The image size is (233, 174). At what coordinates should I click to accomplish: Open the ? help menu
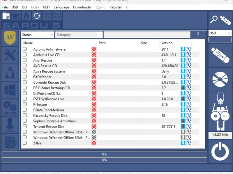point(126,7)
